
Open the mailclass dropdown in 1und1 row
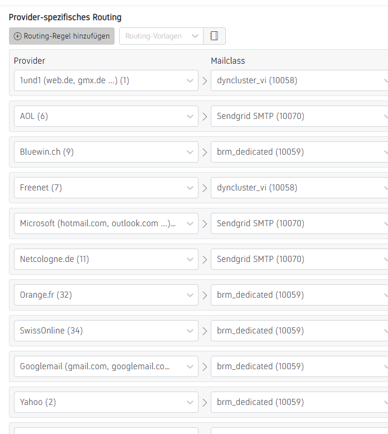pos(299,80)
